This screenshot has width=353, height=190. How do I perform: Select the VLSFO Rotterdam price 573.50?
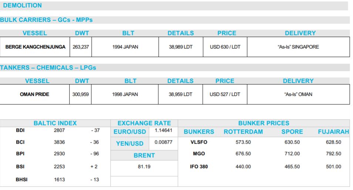click(243, 142)
